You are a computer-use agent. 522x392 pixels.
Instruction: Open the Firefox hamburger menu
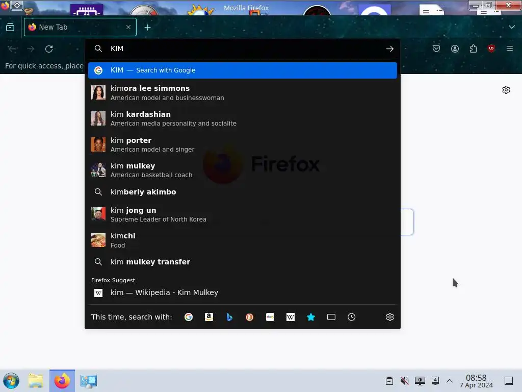[510, 48]
